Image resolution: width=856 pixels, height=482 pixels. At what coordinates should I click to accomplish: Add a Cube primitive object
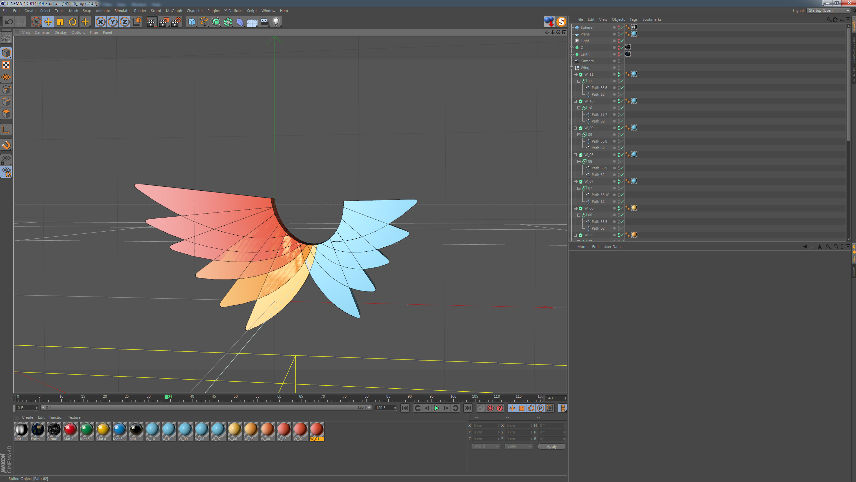[192, 22]
